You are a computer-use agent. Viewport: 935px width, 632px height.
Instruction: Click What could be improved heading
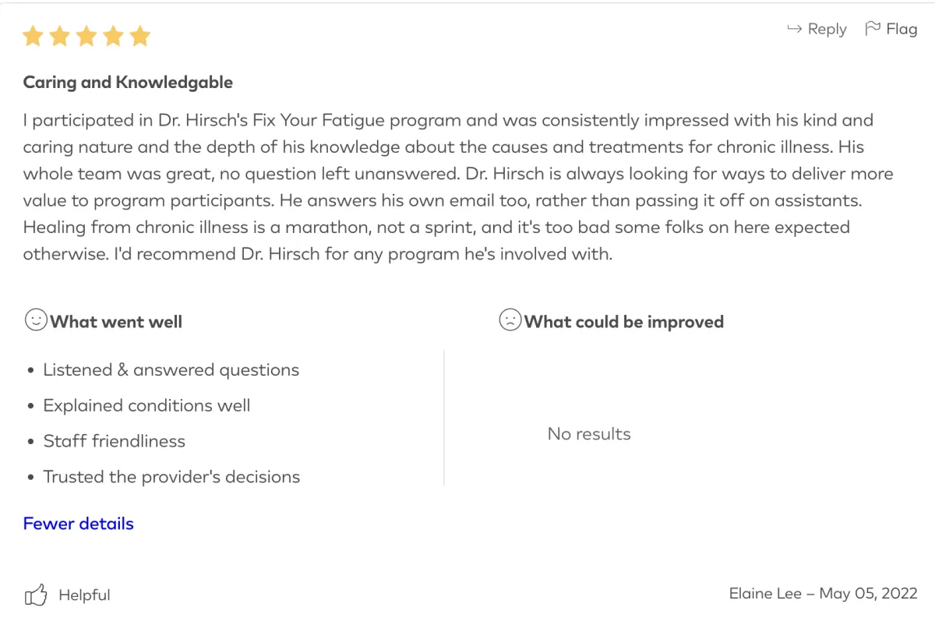point(623,322)
